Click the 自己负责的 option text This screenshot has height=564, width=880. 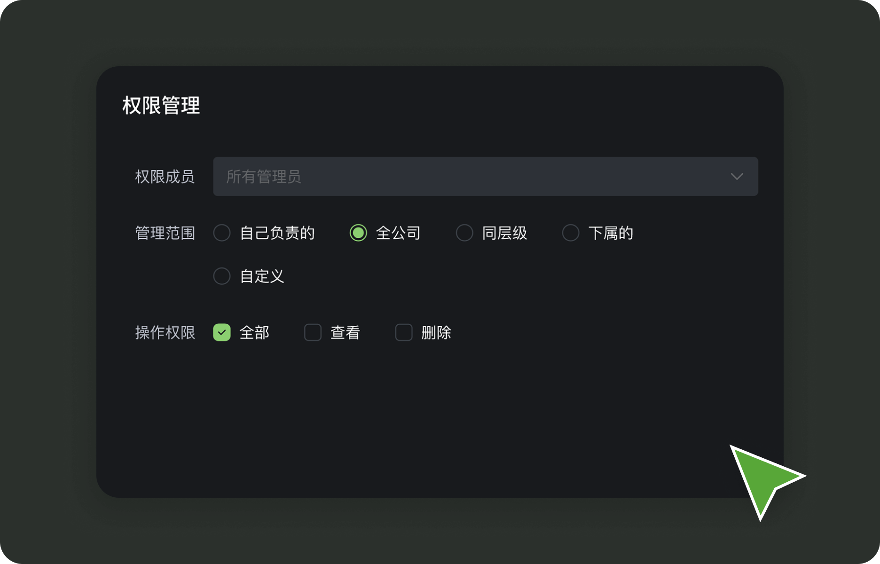click(x=277, y=233)
